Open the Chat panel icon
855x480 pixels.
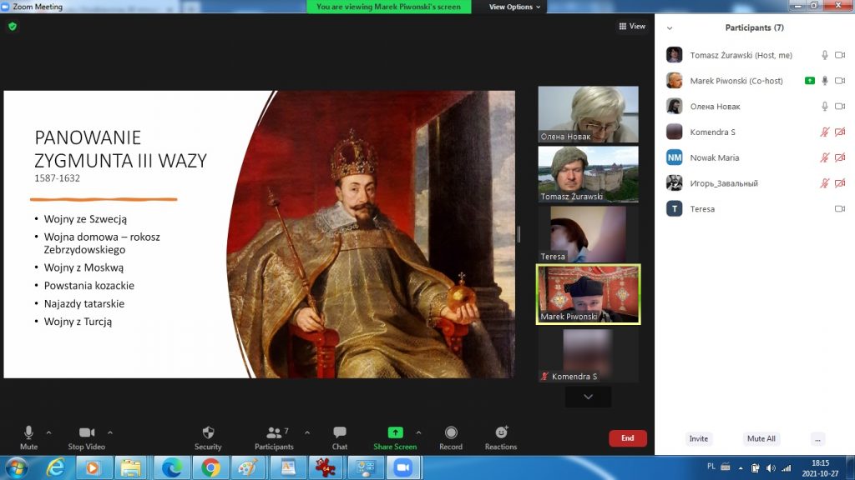tap(340, 432)
